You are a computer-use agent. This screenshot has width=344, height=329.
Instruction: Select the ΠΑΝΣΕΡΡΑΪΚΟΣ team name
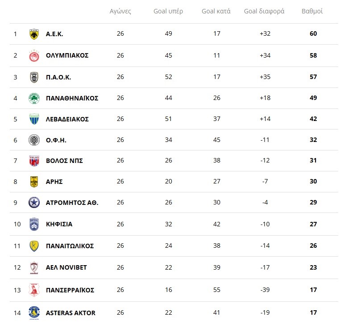click(70, 290)
